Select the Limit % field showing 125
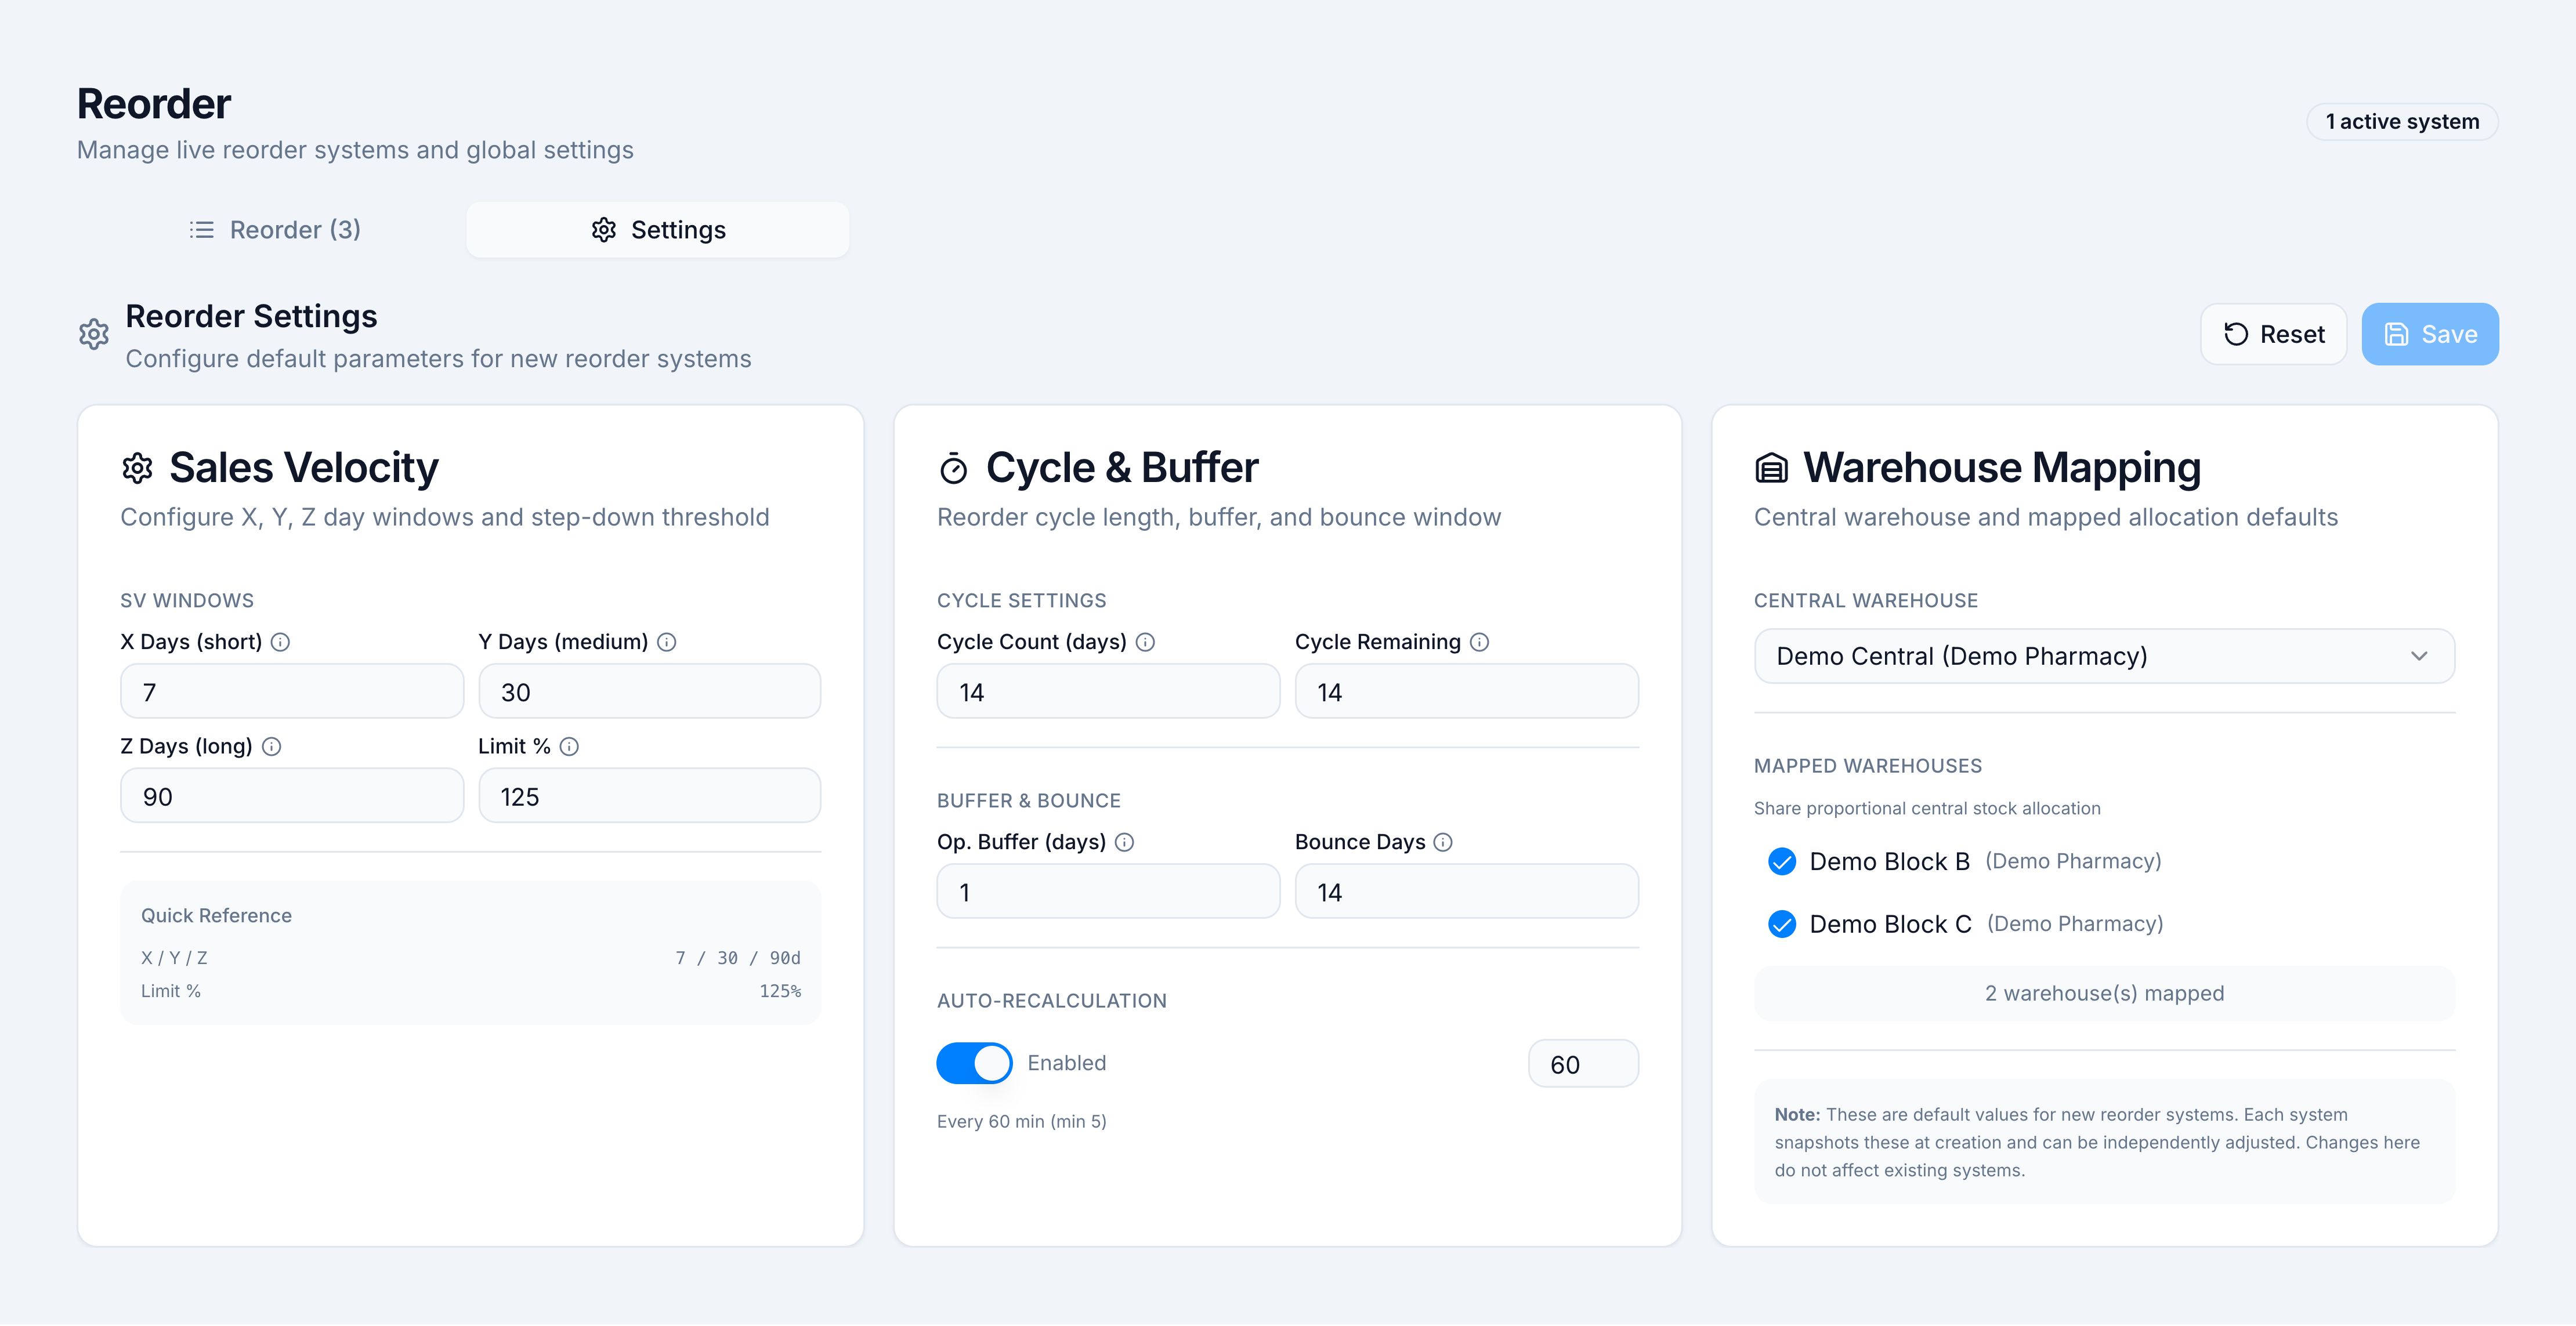The height and width of the screenshot is (1326, 2576). [650, 796]
